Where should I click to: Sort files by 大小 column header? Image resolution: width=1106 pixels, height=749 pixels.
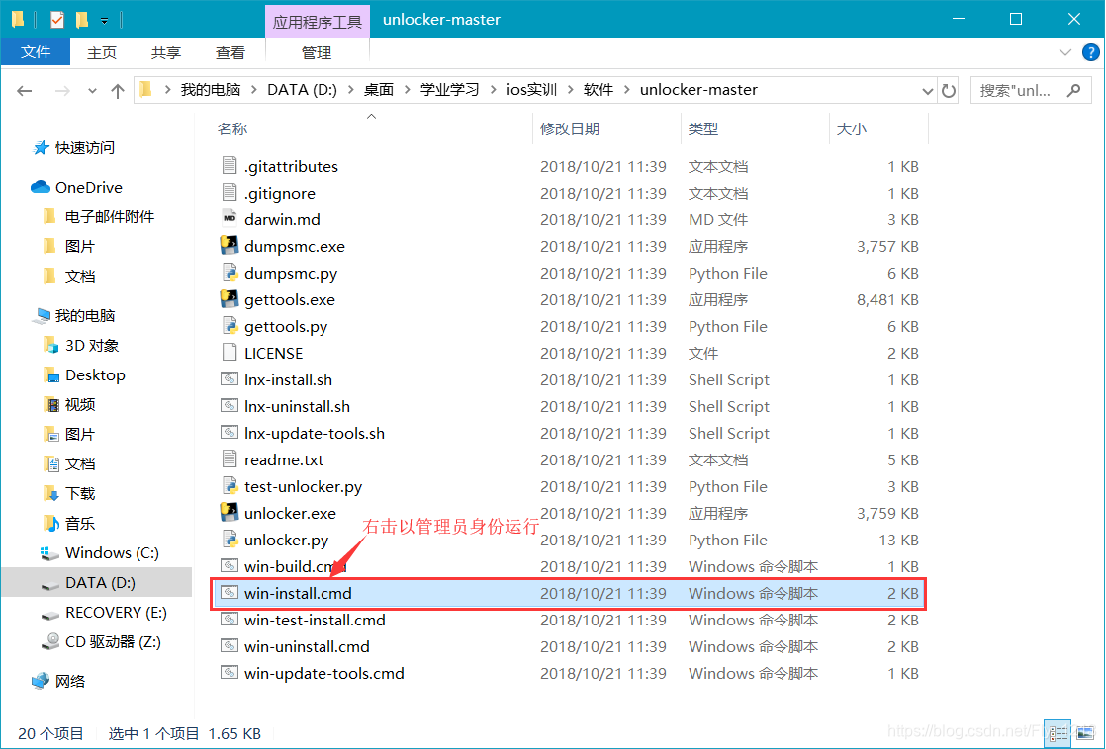[852, 128]
